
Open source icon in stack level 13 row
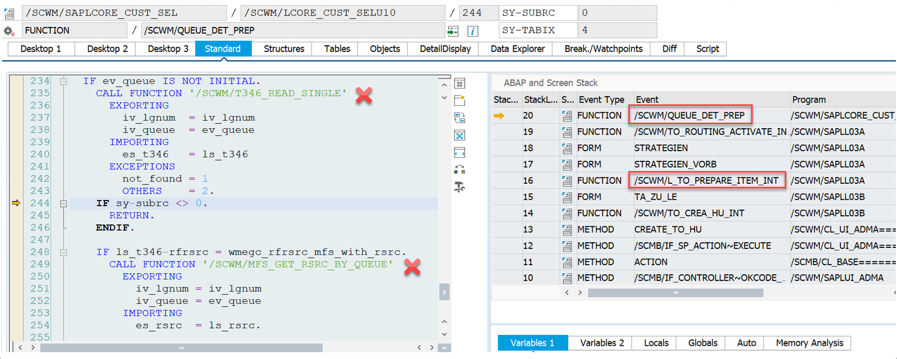coord(566,229)
